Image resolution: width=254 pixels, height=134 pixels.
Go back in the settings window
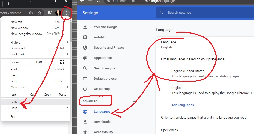click(82, 1)
